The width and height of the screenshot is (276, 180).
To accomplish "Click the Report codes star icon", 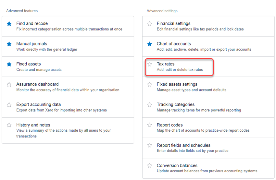I will pos(150,125).
